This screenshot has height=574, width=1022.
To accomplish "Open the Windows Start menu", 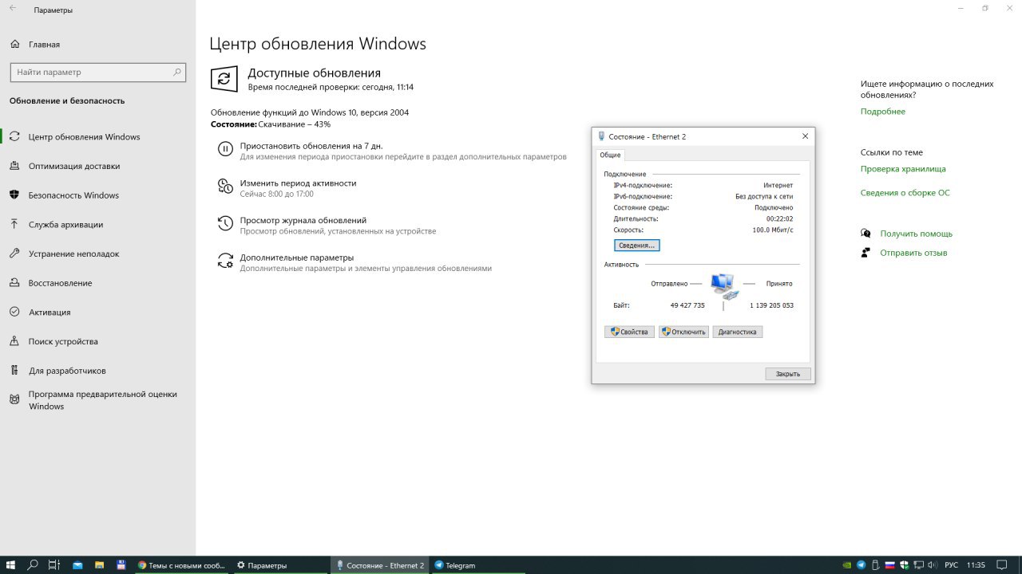I will [11, 565].
